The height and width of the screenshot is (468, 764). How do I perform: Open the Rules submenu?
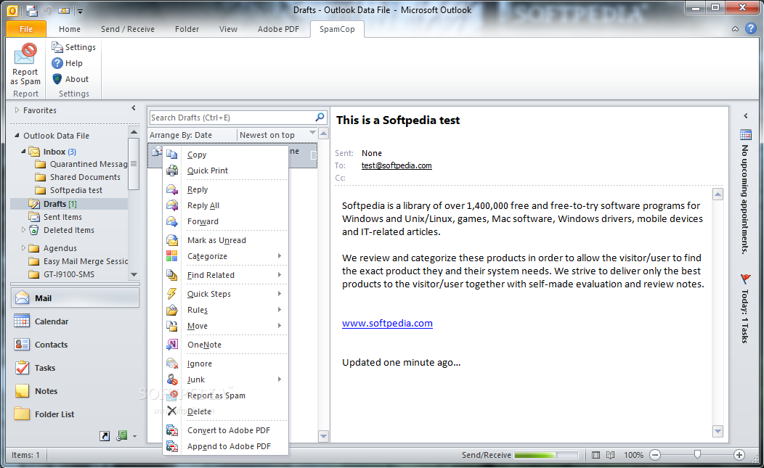(x=226, y=310)
